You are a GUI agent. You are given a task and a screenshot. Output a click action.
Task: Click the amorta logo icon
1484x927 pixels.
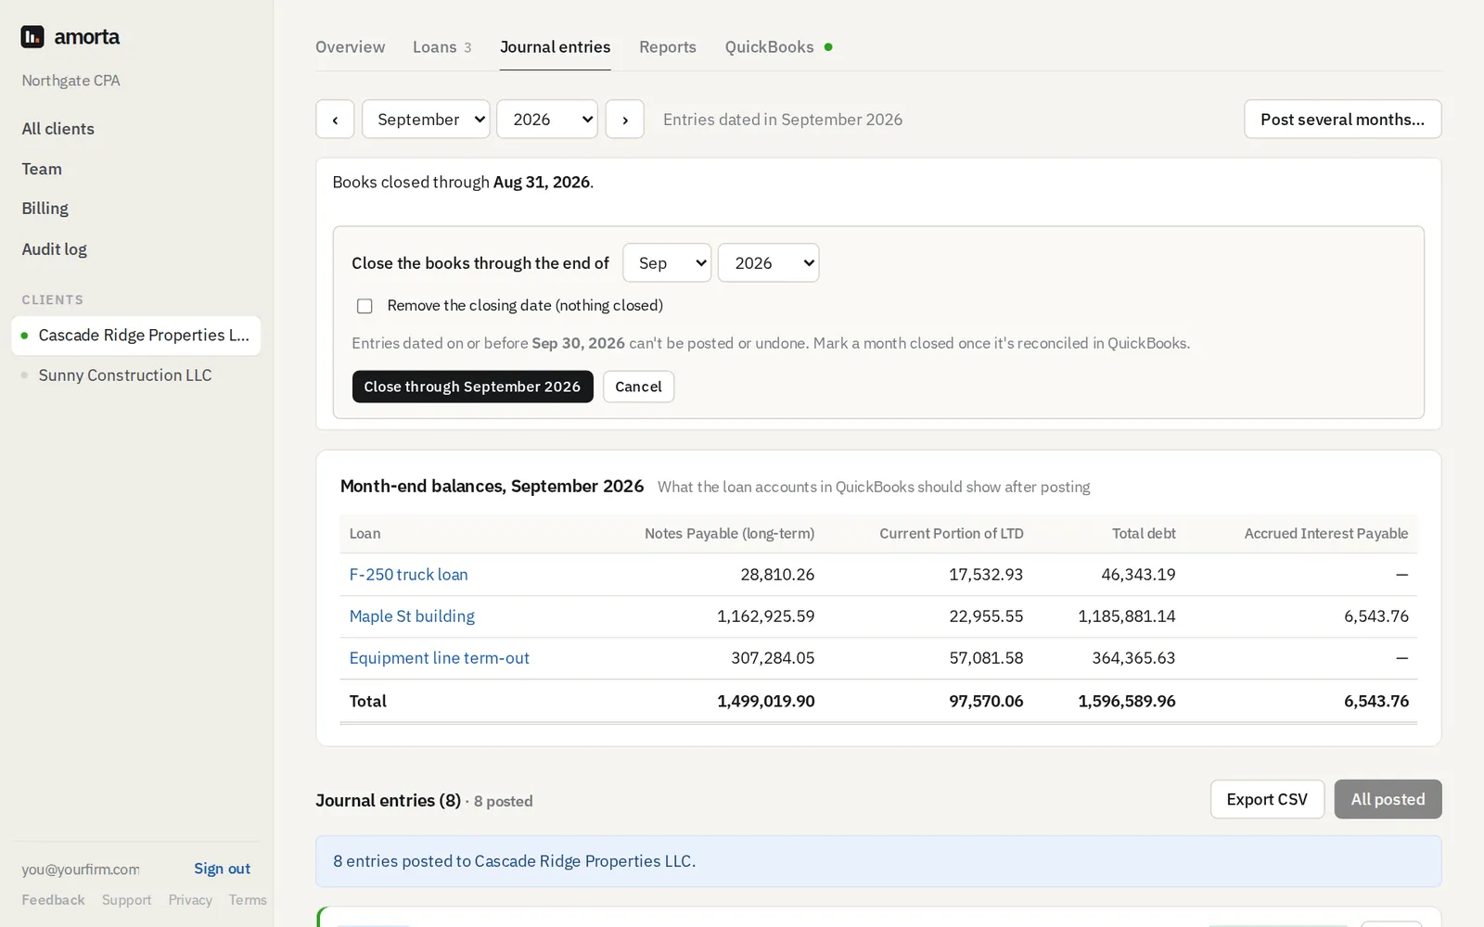32,37
